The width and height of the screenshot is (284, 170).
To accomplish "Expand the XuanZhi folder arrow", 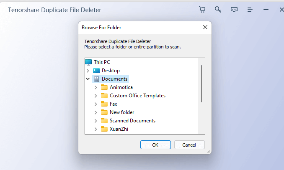I will tap(96, 129).
